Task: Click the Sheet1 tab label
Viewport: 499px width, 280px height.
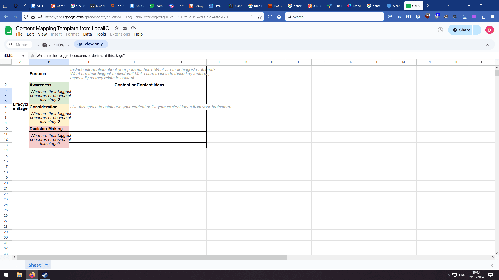Action: pos(35,265)
